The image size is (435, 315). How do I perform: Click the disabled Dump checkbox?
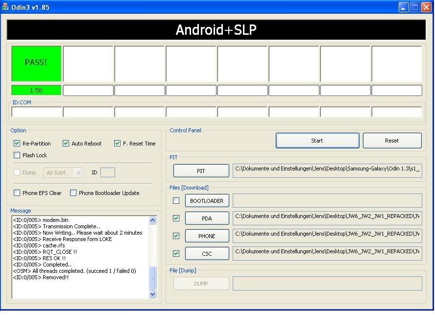click(17, 172)
